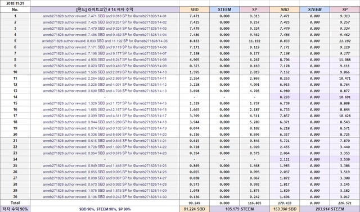Open the author reward entry for 14-01
The image size is (360, 212).
(x=105, y=16)
